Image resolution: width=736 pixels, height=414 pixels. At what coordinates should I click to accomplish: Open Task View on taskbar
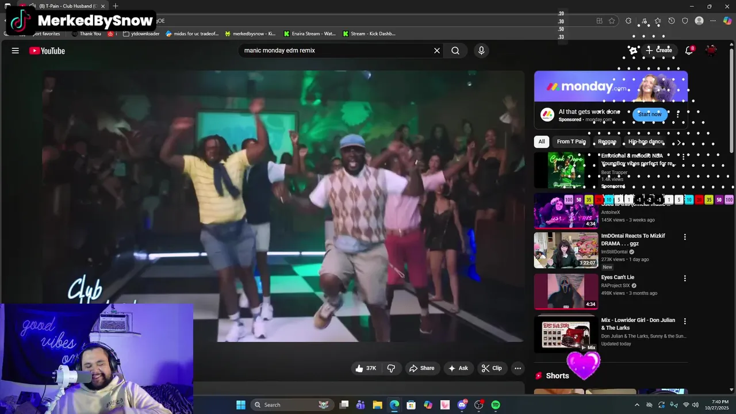coord(344,405)
